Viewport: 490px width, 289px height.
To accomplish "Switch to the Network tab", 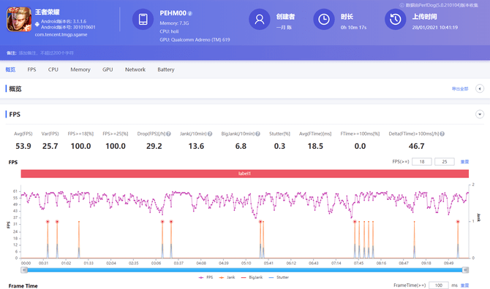I will click(x=135, y=69).
